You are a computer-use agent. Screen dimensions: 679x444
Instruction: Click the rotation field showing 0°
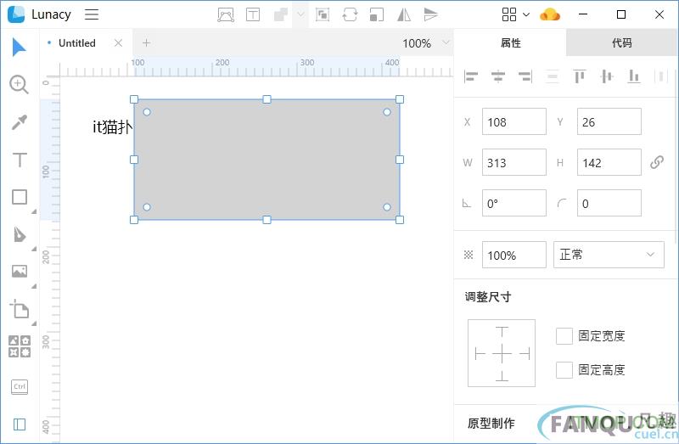pyautogui.click(x=514, y=203)
